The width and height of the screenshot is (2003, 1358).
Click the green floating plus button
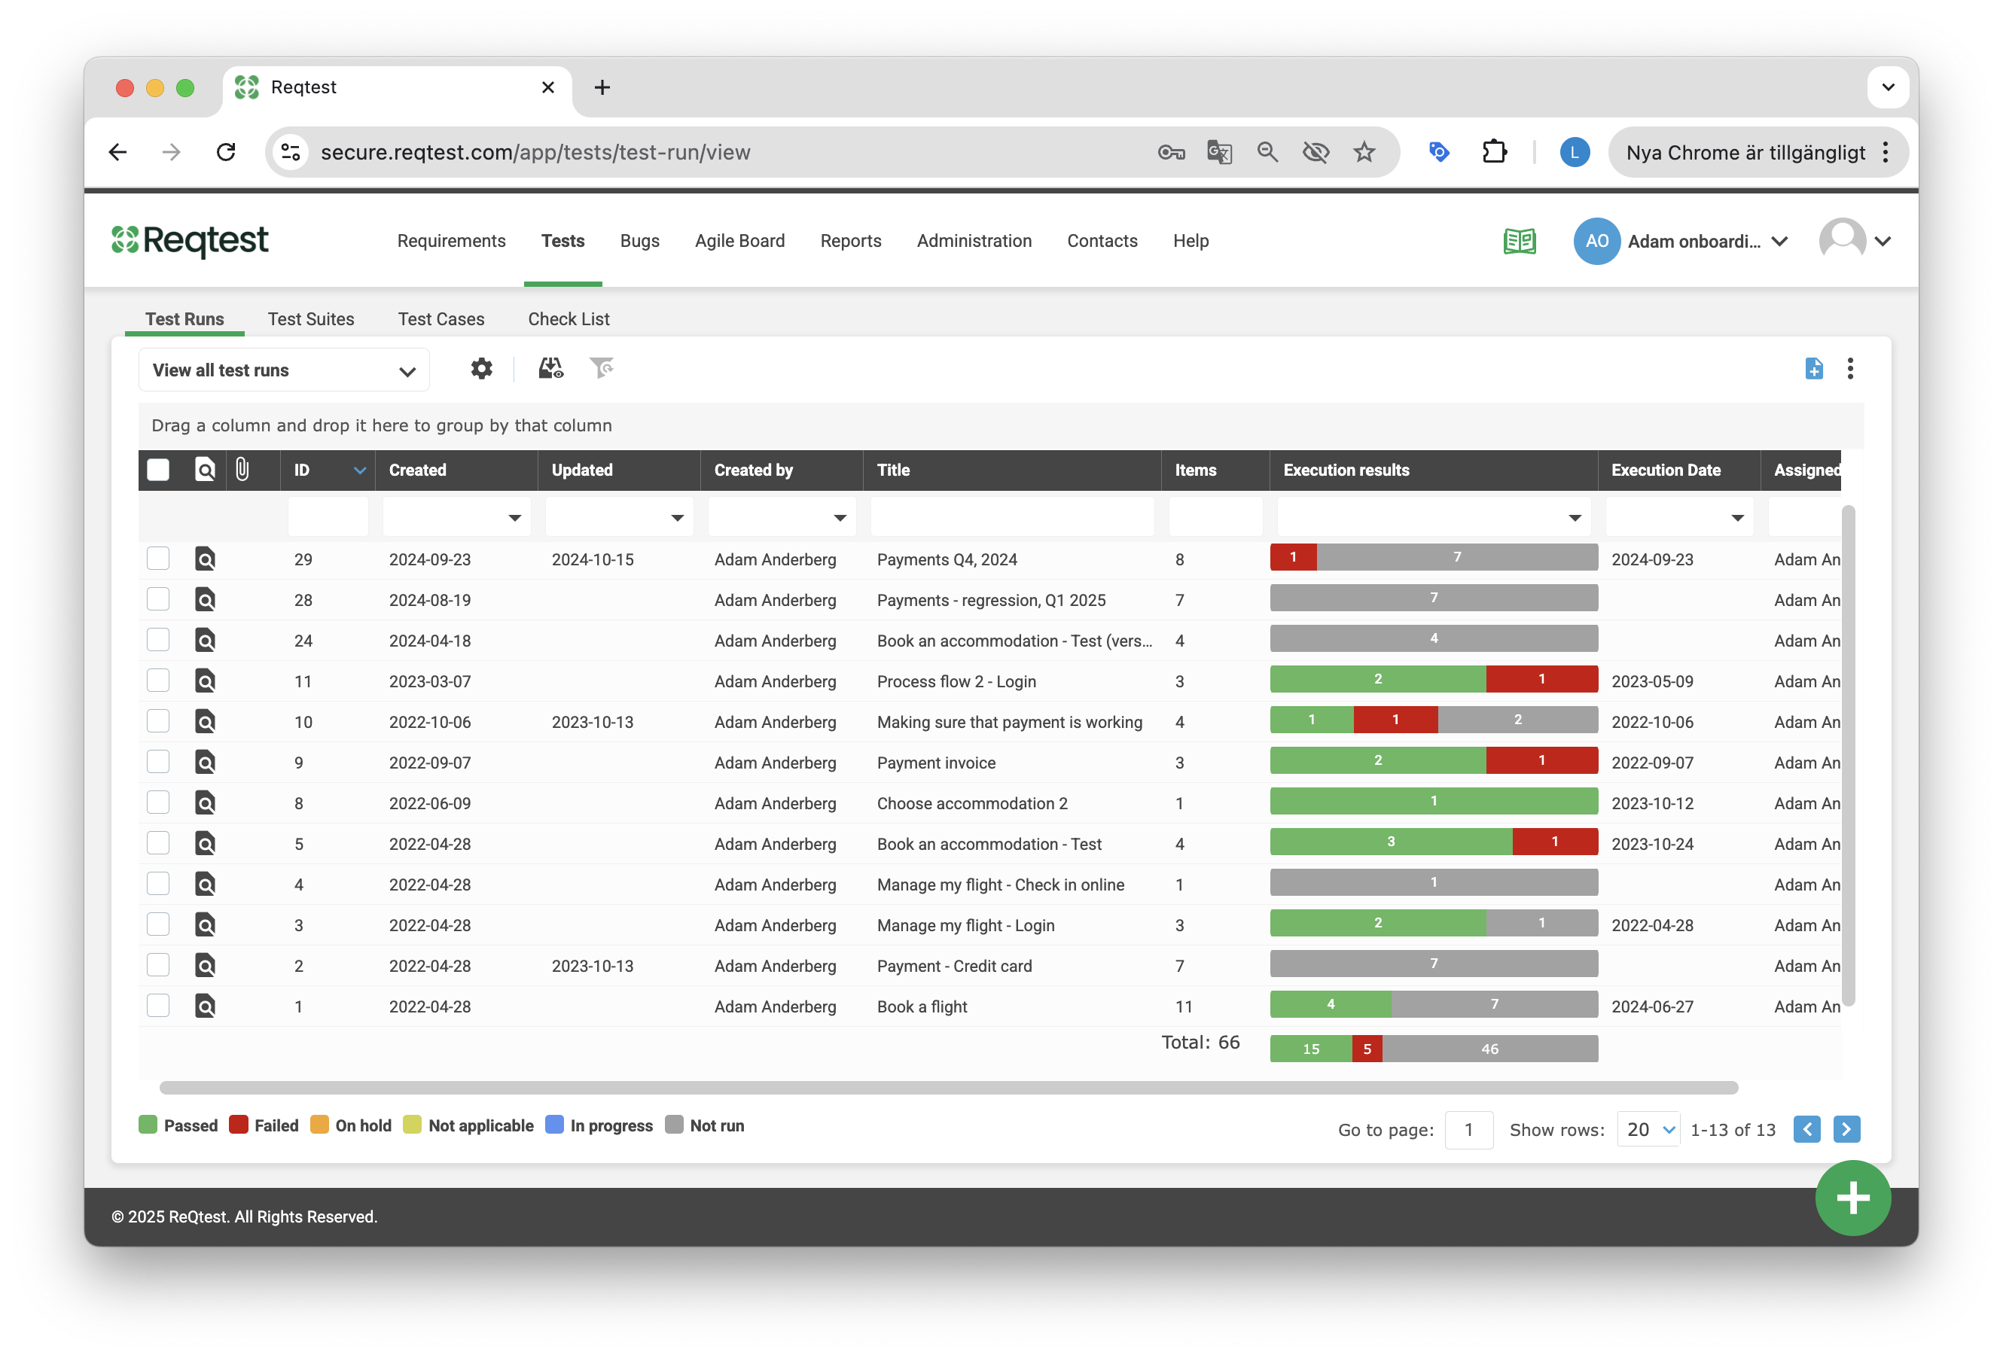click(1852, 1197)
